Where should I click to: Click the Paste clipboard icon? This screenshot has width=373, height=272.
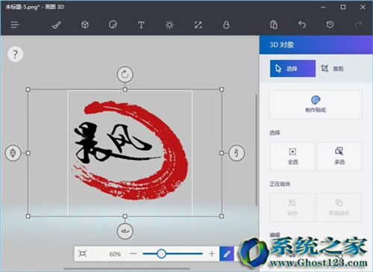click(274, 25)
